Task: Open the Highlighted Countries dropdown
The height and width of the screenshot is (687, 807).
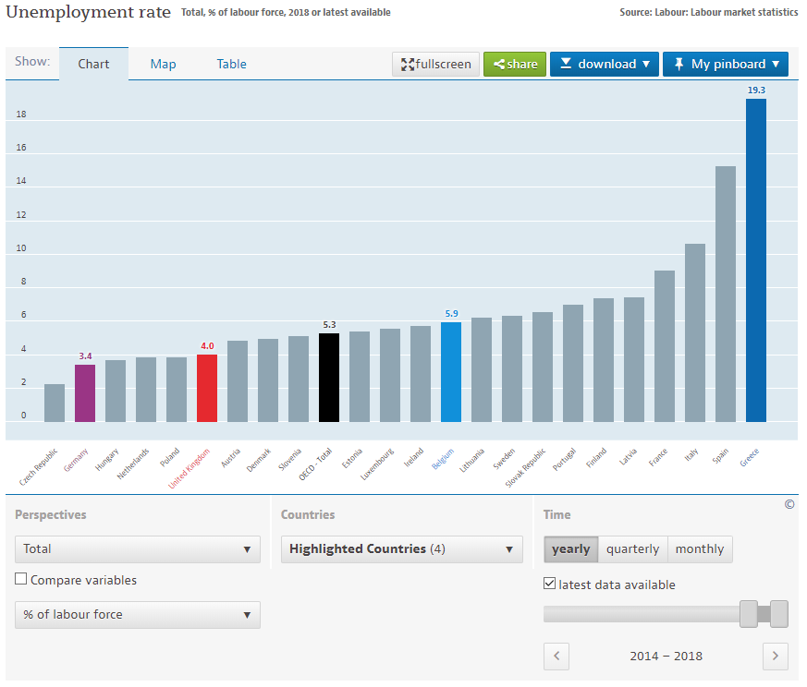Action: tap(401, 549)
